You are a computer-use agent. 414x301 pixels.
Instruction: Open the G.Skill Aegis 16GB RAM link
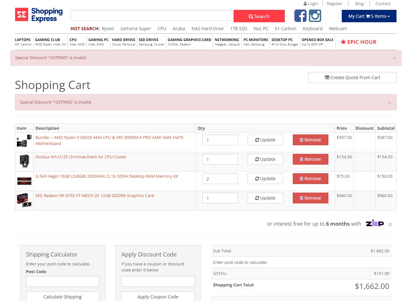[x=107, y=176]
